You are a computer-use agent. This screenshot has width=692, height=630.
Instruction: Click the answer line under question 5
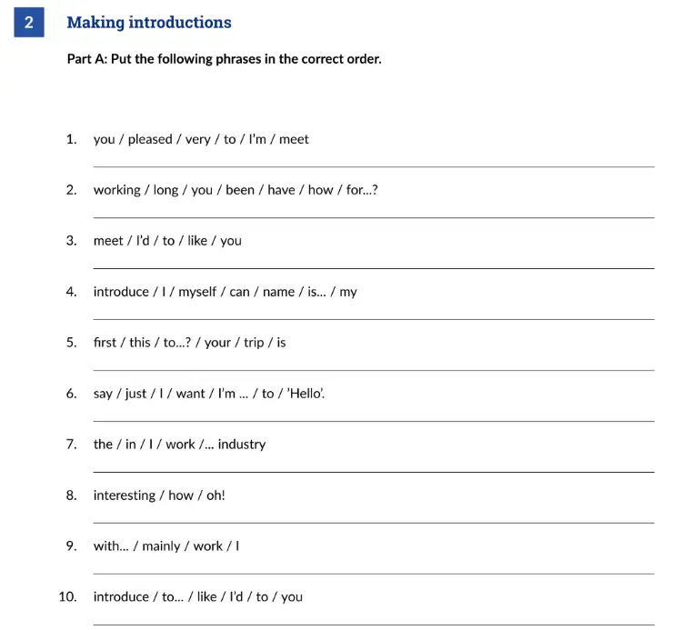point(374,370)
